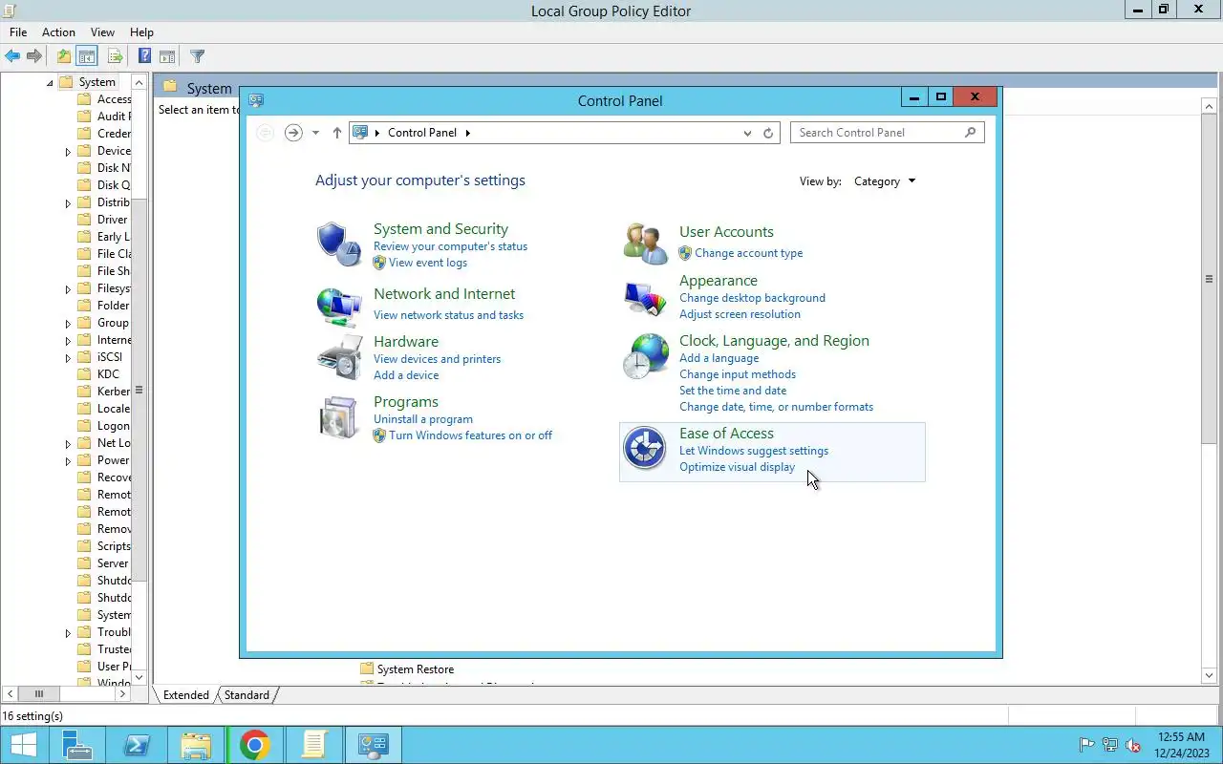This screenshot has width=1223, height=764.
Task: Click the Refresh icon in Control Panel address bar
Action: tap(768, 133)
